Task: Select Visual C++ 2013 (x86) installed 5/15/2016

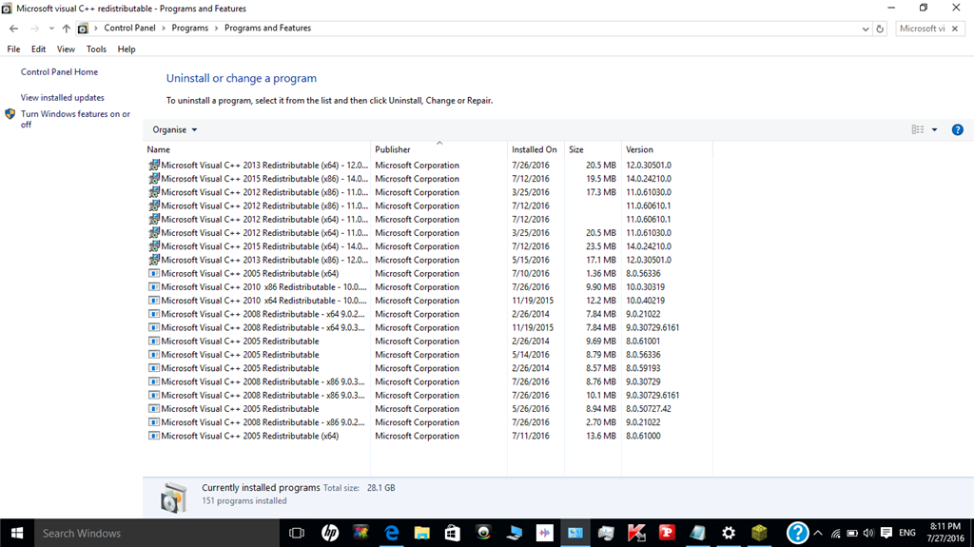Action: (x=429, y=261)
